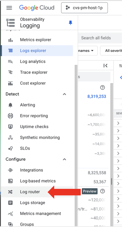Click the help icon beside Preview
The image size is (122, 227).
click(x=102, y=191)
